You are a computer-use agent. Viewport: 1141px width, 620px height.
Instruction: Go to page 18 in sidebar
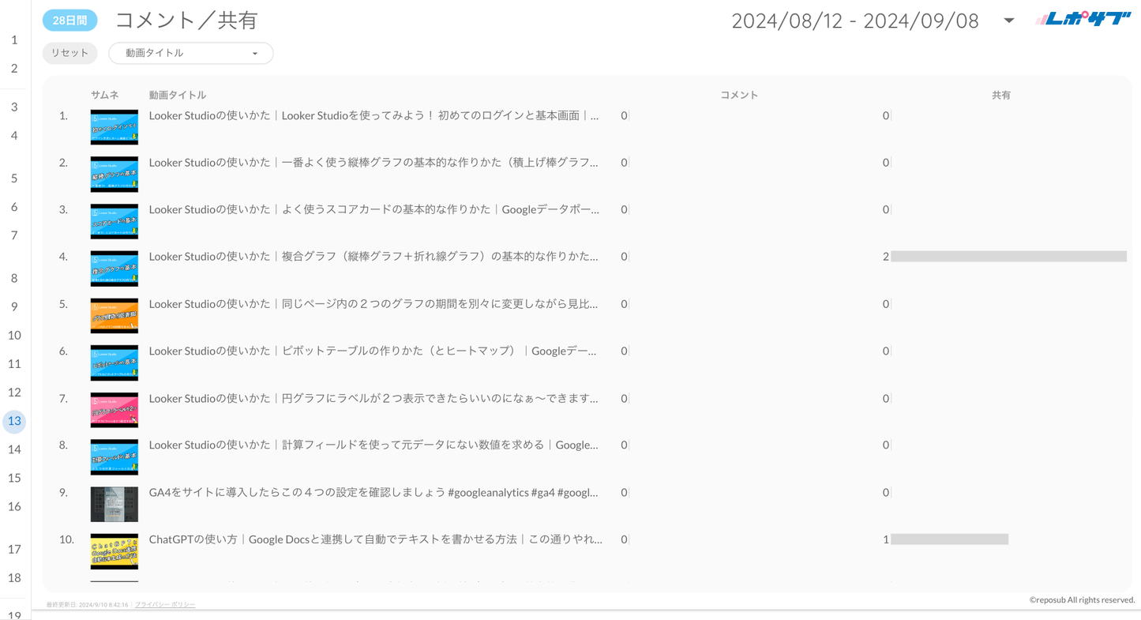[x=14, y=577]
